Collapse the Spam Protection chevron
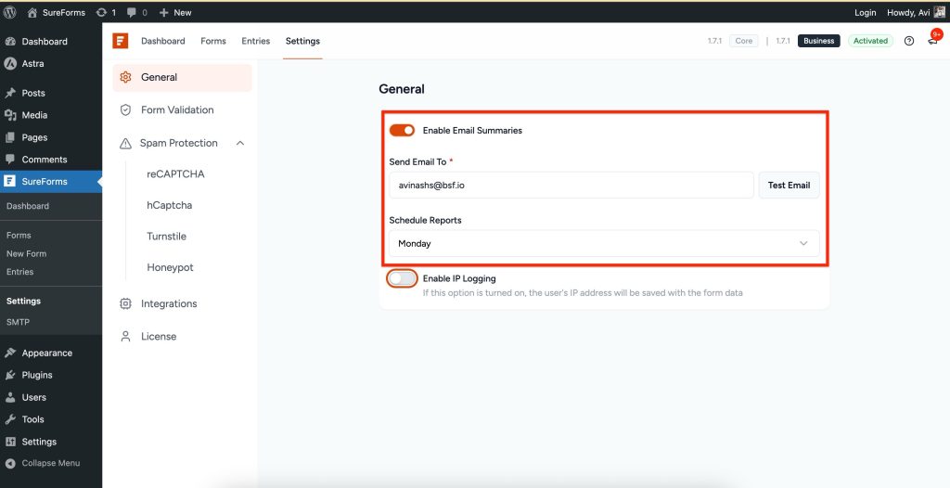Image resolution: width=950 pixels, height=488 pixels. pyautogui.click(x=240, y=143)
